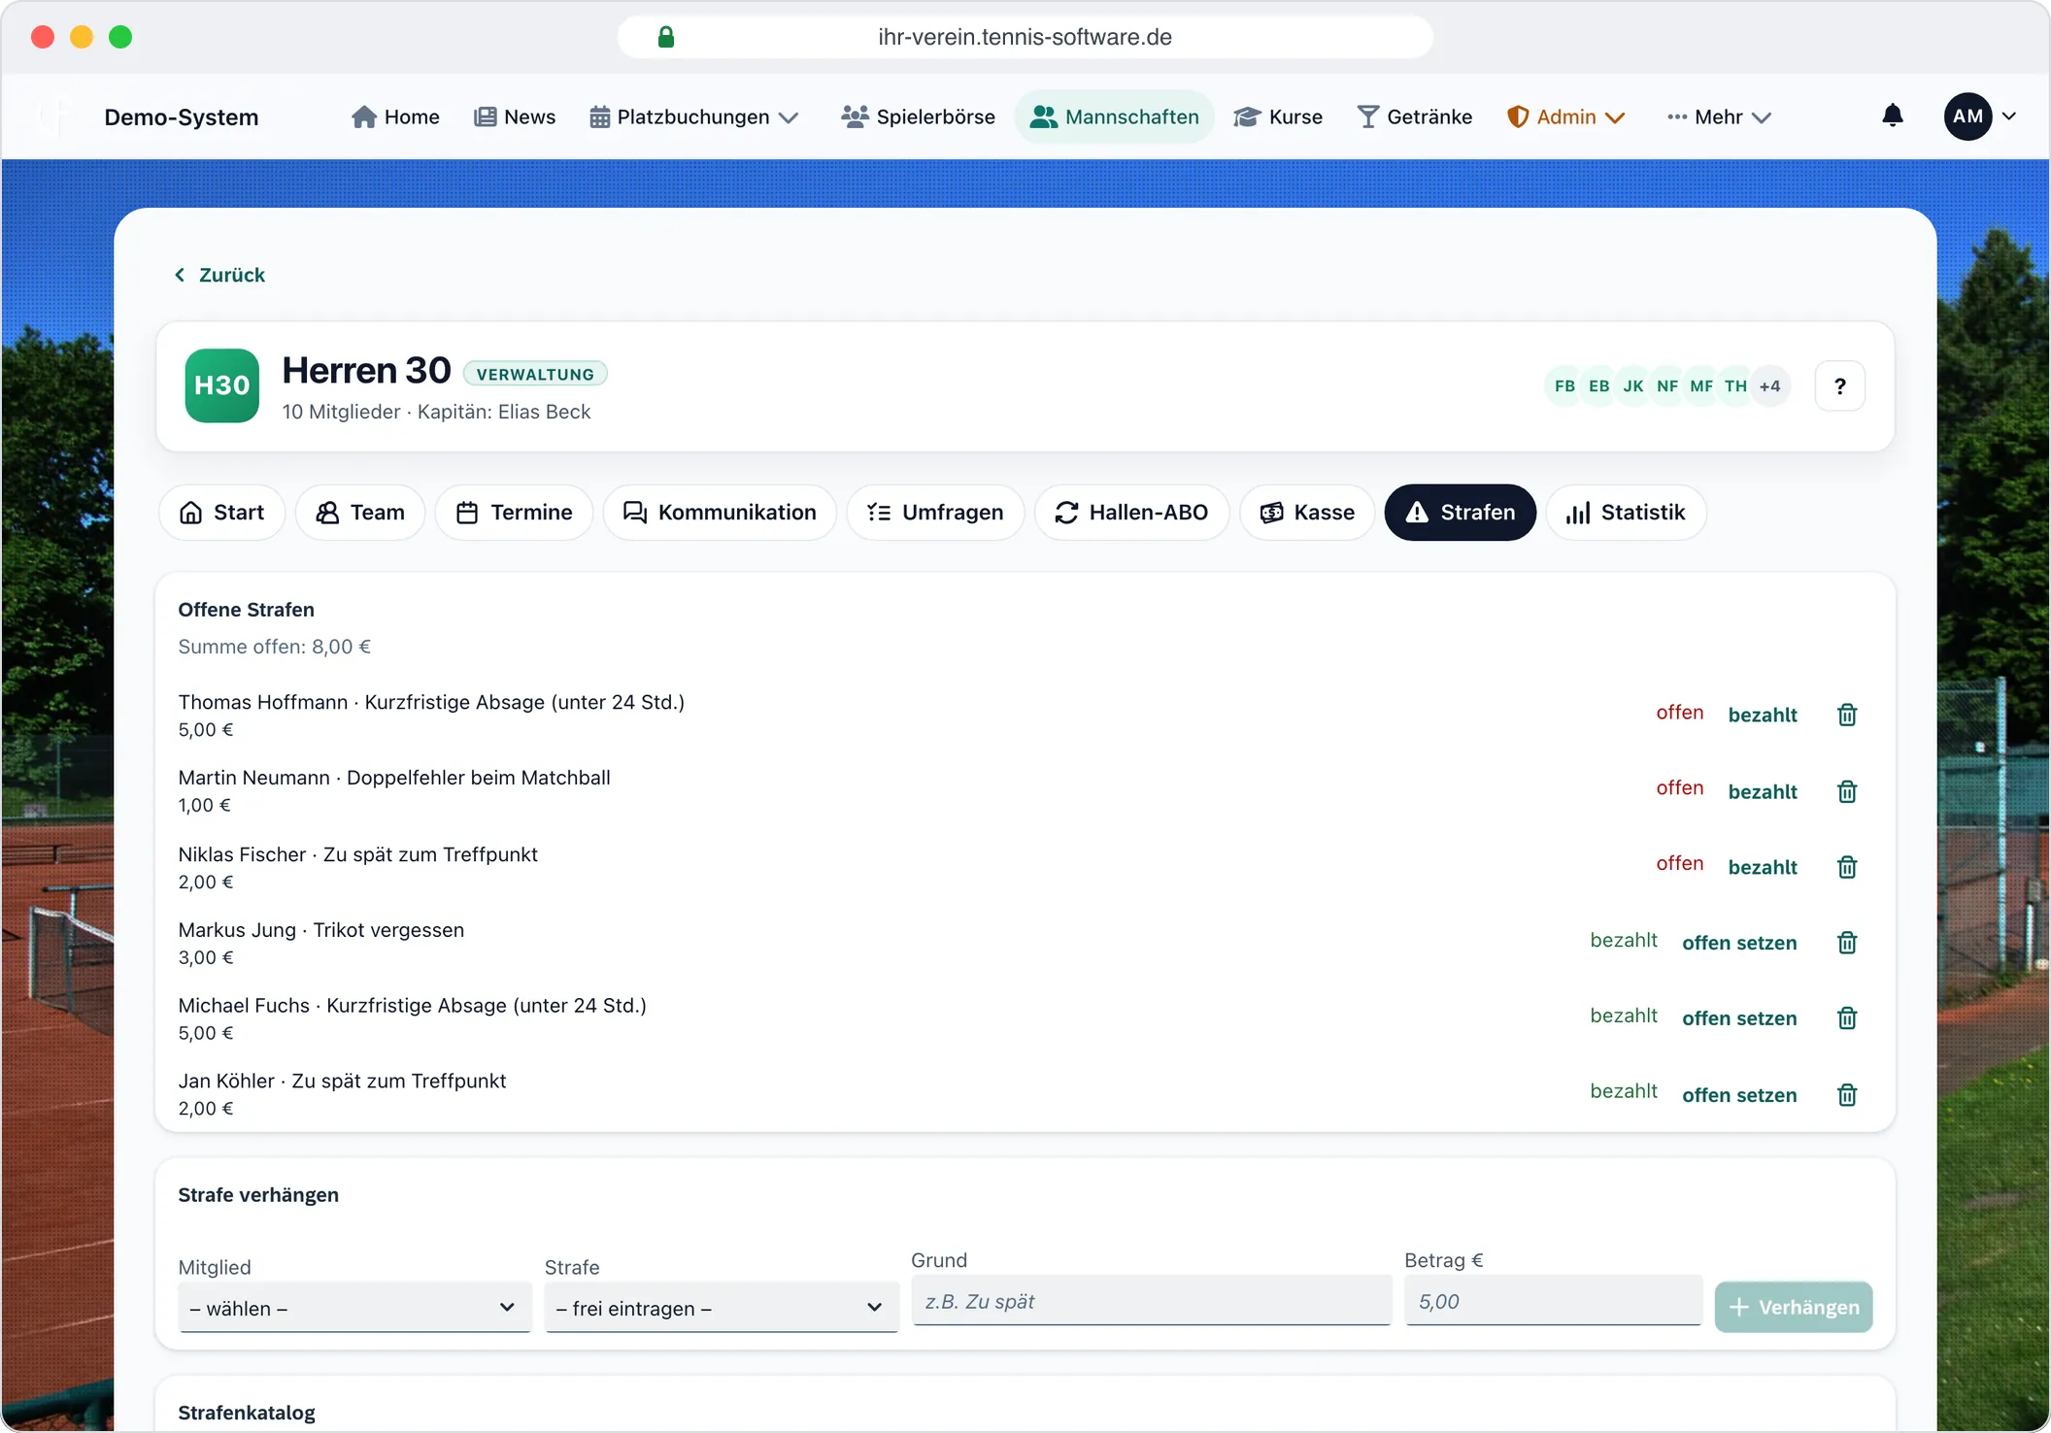Screen dimensions: 2051x1433
Task: Open the Termine tab
Action: point(514,513)
